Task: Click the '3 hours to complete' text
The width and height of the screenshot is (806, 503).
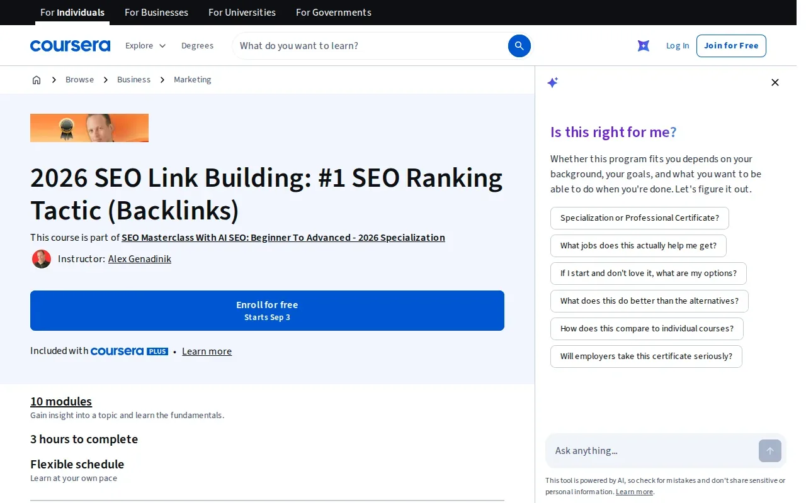Action: [84, 439]
